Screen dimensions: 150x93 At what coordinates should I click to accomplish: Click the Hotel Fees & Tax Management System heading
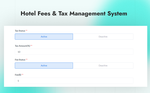(x=74, y=13)
